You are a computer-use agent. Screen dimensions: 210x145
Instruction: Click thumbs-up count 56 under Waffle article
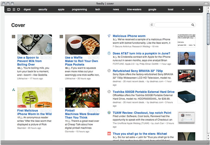[x=68, y=68]
